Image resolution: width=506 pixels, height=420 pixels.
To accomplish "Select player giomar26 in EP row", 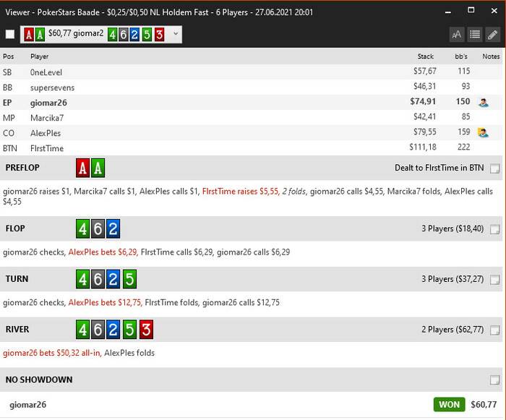I will [x=251, y=102].
